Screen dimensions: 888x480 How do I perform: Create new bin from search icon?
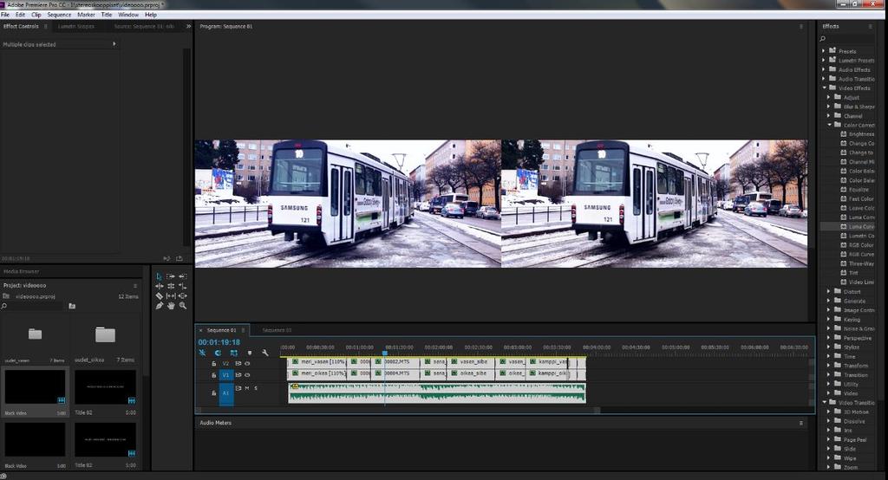[72, 306]
